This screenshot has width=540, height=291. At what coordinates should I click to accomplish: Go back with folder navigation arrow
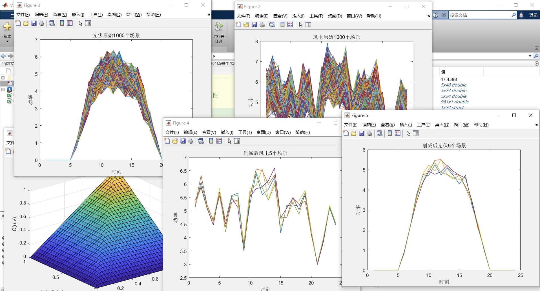click(x=3, y=56)
